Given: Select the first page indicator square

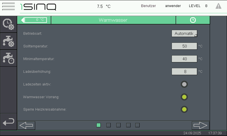Looking at the screenshot, I should pos(98,125).
